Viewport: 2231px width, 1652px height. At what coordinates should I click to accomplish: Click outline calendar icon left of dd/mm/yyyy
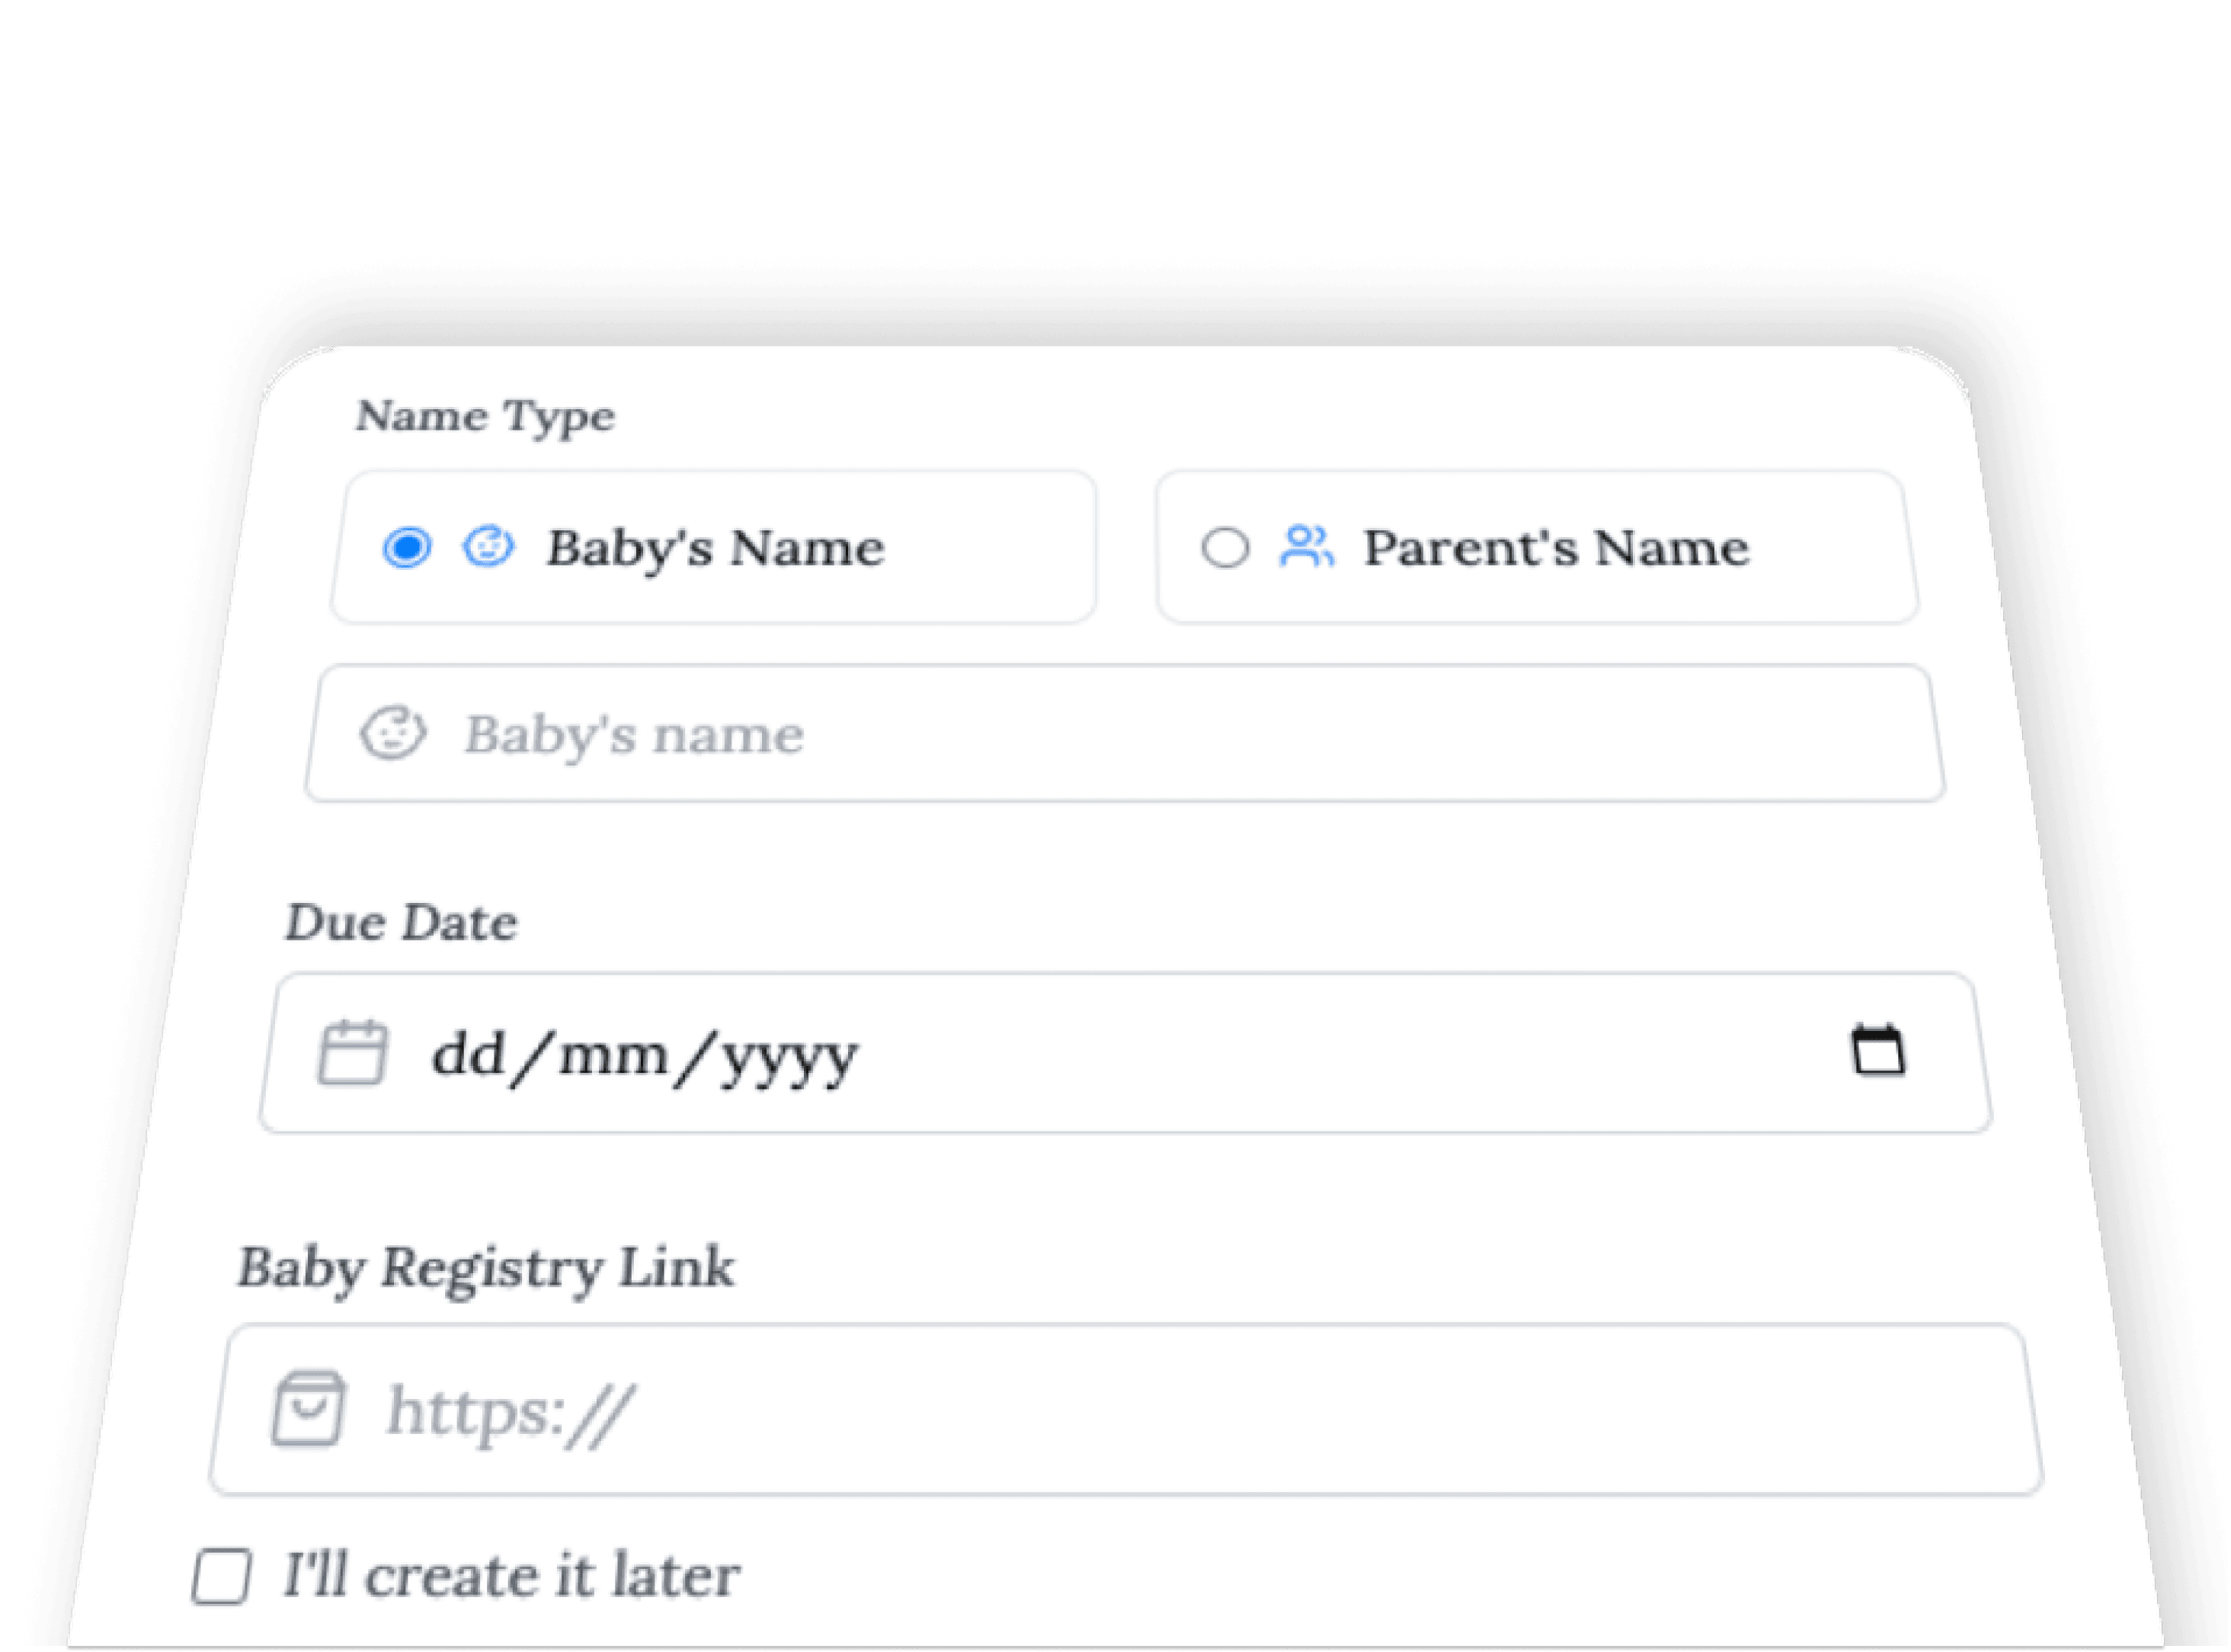(352, 1052)
